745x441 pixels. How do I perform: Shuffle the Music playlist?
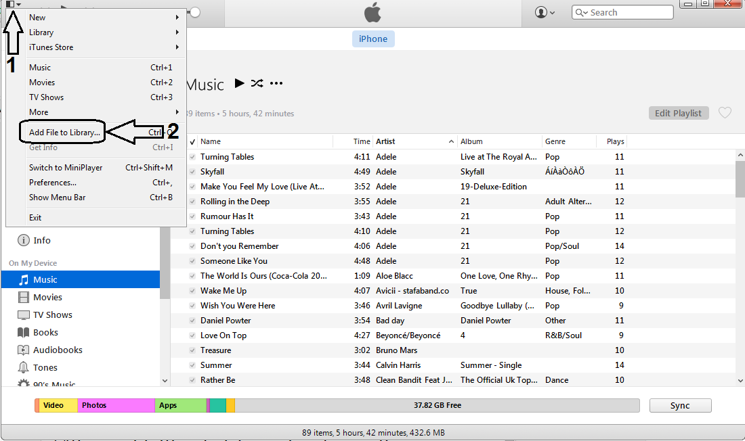point(257,84)
